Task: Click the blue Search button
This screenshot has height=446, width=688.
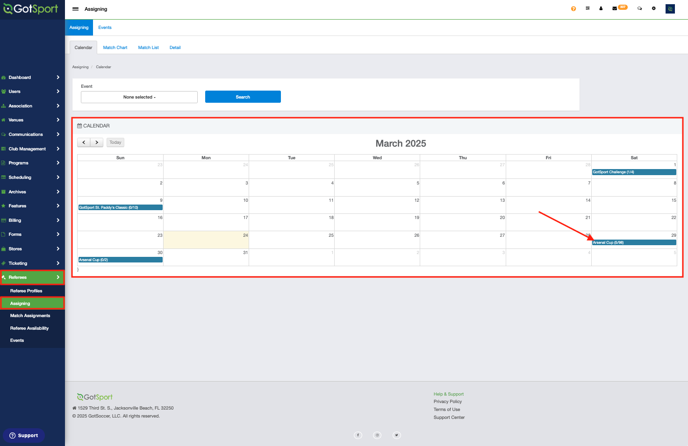Action: click(243, 97)
